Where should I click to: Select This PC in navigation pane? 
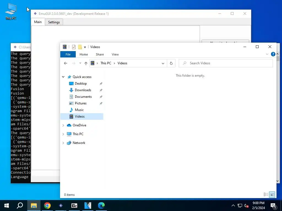pos(78,134)
